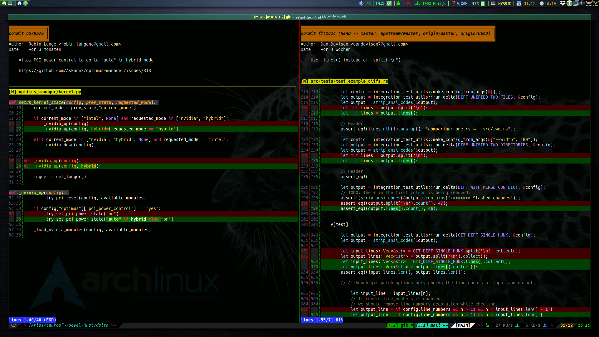Click the laptop icon on workspace 1
599x337 pixels.
[10, 3]
